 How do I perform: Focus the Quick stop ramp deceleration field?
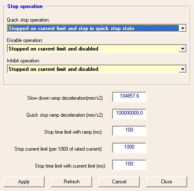tap(129, 114)
